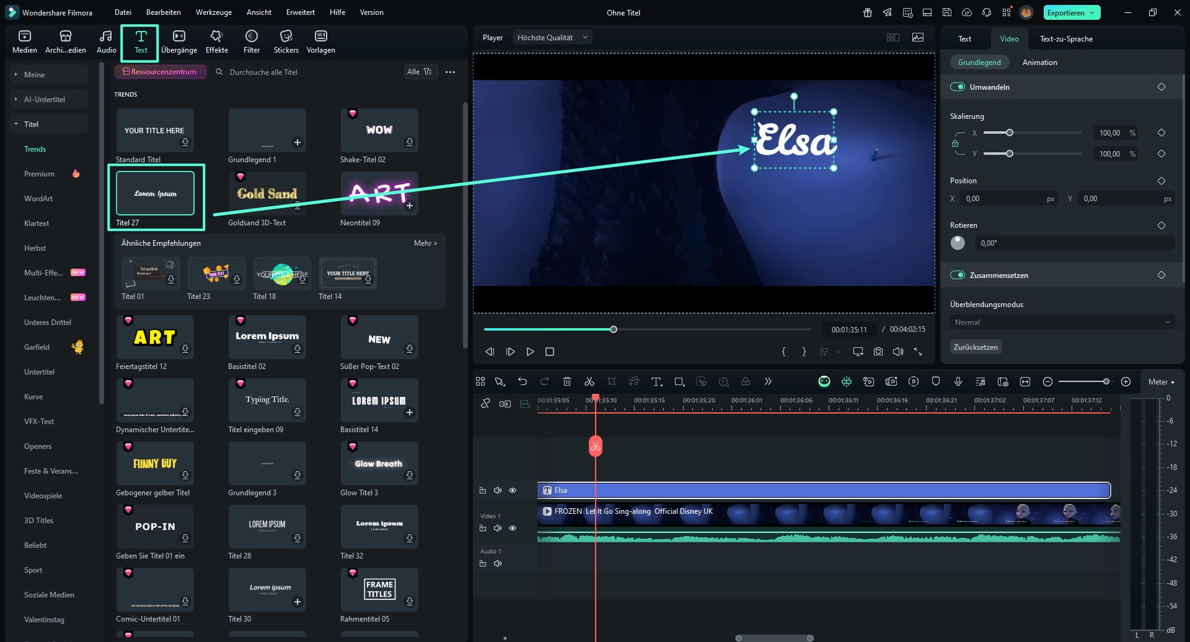
Task: Open the Höchste Qualität quality dropdown
Action: [552, 38]
